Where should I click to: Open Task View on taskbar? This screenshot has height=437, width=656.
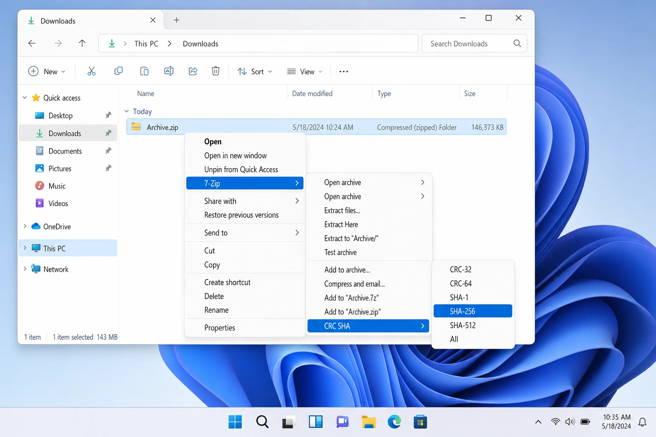(x=289, y=422)
